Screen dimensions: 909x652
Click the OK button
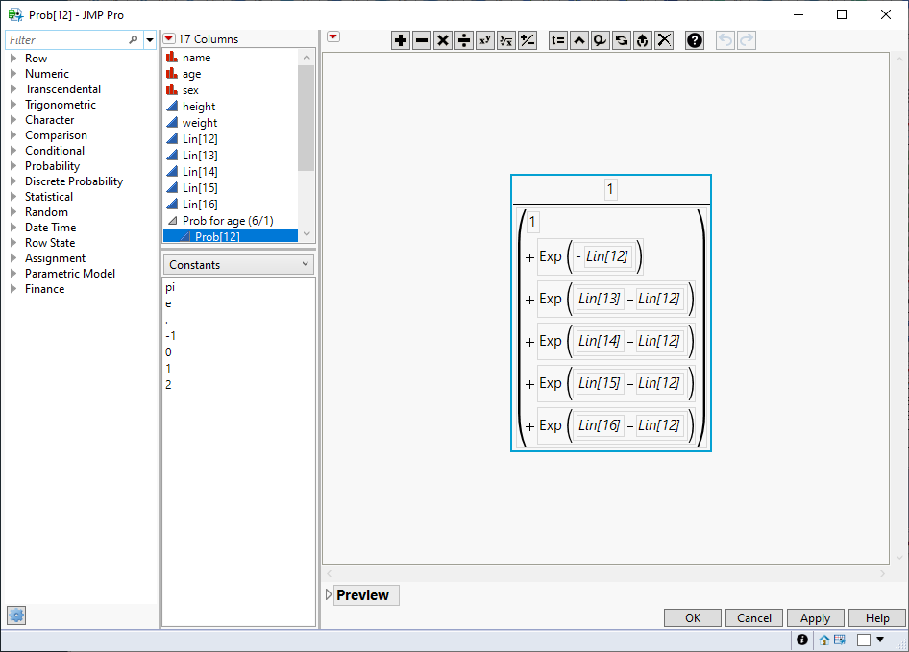click(x=693, y=618)
